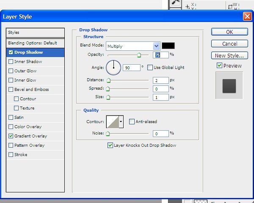The height and width of the screenshot is (203, 254).
Task: Click the angle dial control
Action: pyautogui.click(x=113, y=67)
